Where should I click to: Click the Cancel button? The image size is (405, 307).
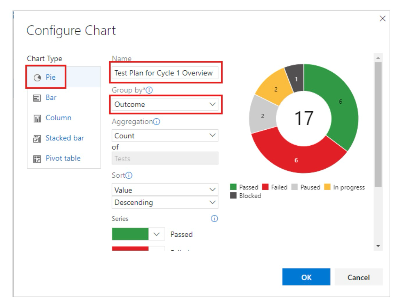(x=358, y=277)
